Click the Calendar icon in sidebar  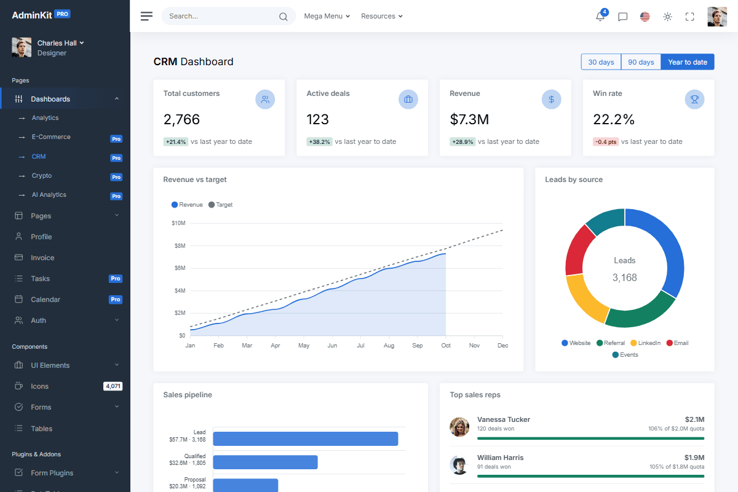click(x=18, y=300)
